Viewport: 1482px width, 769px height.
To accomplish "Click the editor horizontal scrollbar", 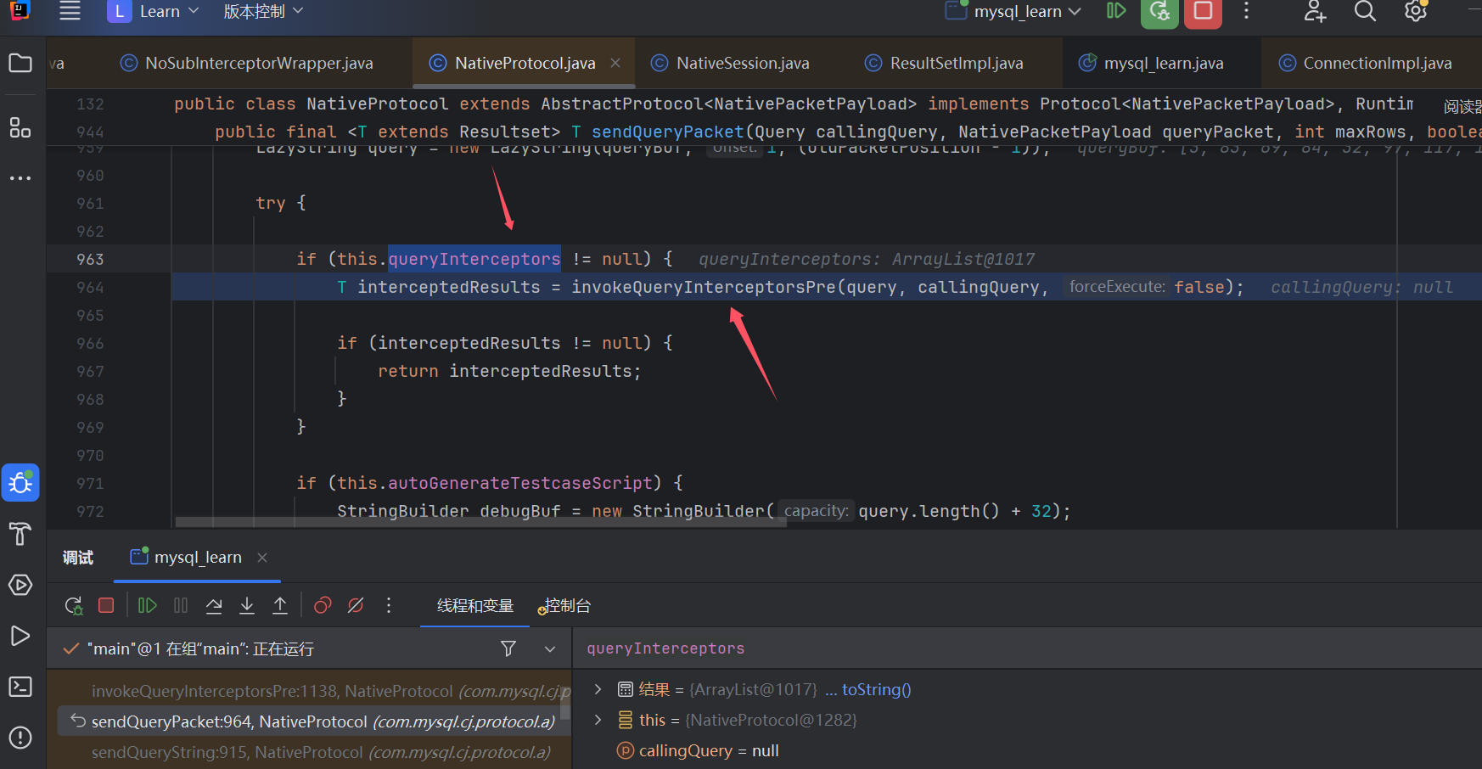I will click(x=480, y=522).
